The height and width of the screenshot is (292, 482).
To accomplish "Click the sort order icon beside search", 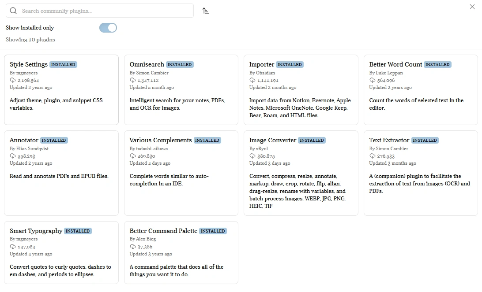I will (x=205, y=11).
